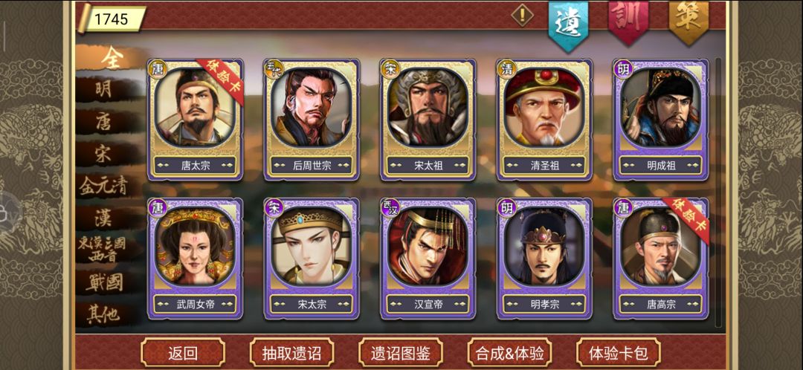Filter emperors by 明 dynasty
This screenshot has width=803, height=370.
pyautogui.click(x=104, y=90)
